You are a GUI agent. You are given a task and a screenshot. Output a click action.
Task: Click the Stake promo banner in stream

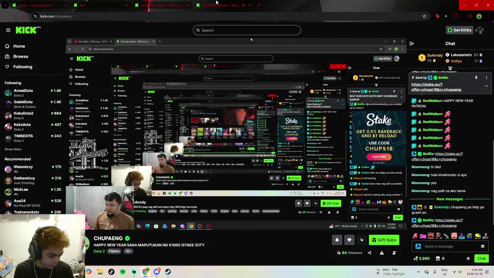click(379, 137)
